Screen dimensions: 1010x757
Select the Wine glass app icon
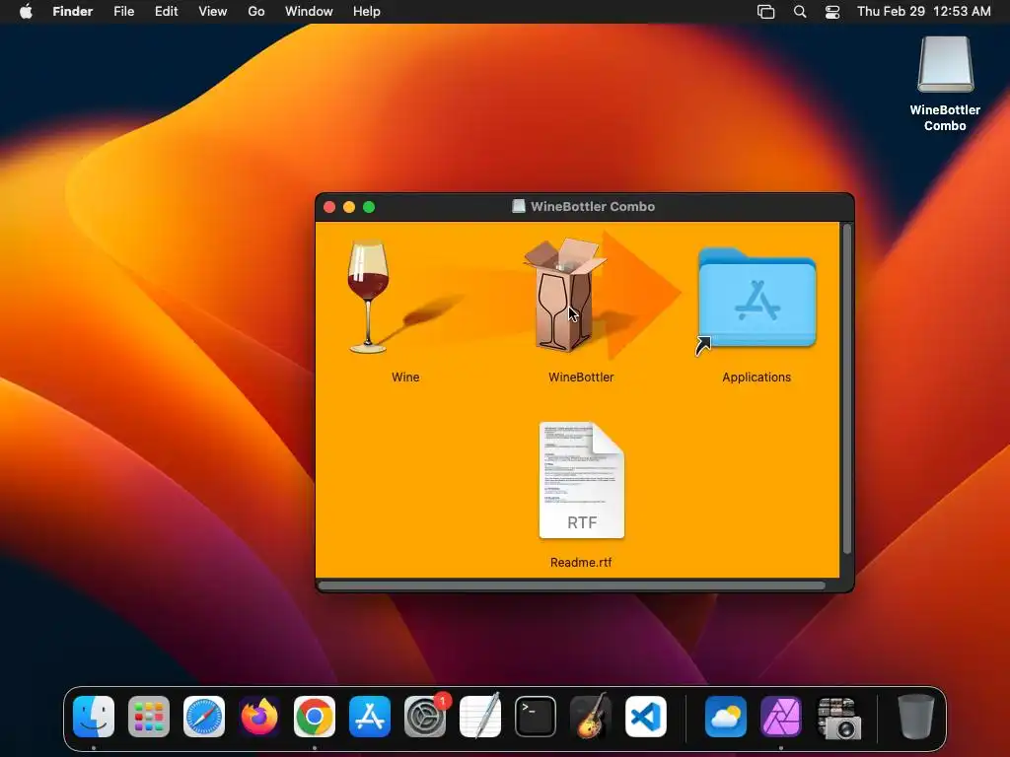pos(368,296)
